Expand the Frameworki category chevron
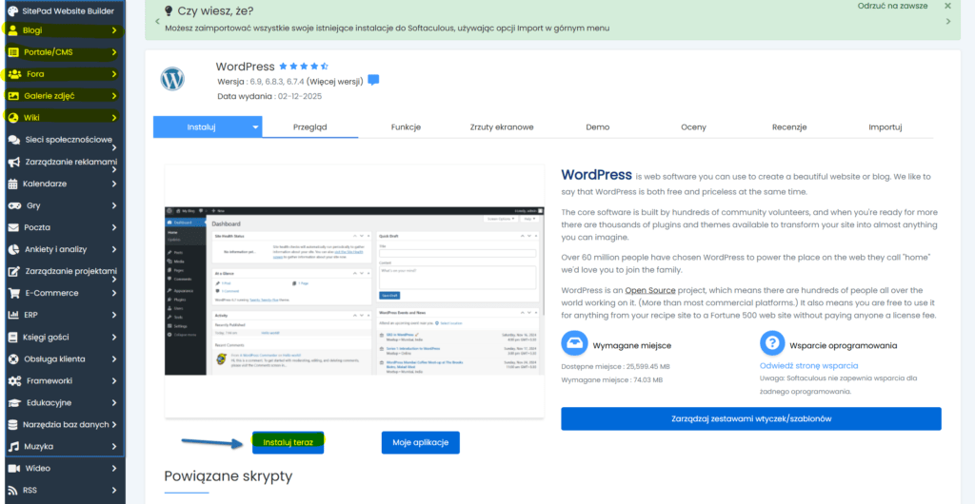This screenshot has width=975, height=504. click(114, 380)
